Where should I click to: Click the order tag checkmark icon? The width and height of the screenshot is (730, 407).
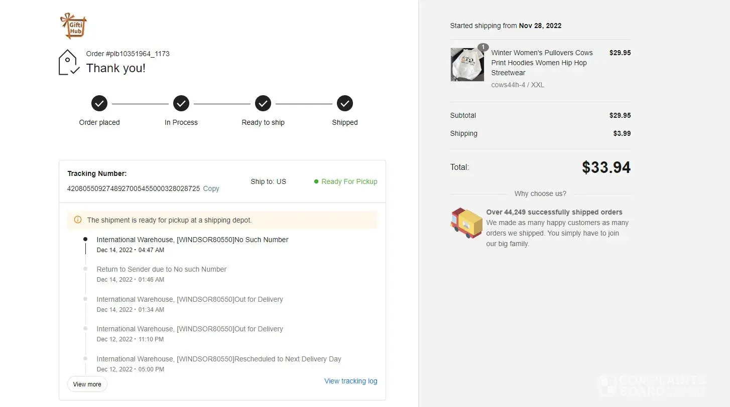coord(68,62)
